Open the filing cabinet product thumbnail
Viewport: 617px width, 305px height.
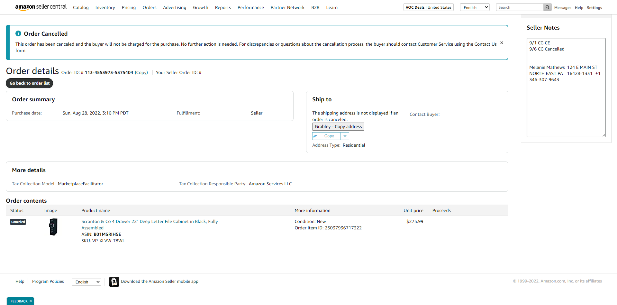(53, 227)
